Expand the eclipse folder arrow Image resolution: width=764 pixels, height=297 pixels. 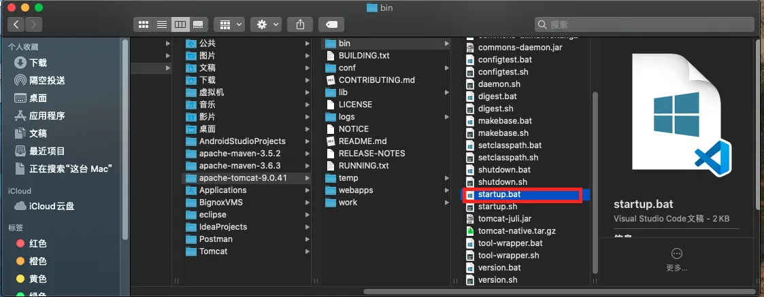point(308,215)
